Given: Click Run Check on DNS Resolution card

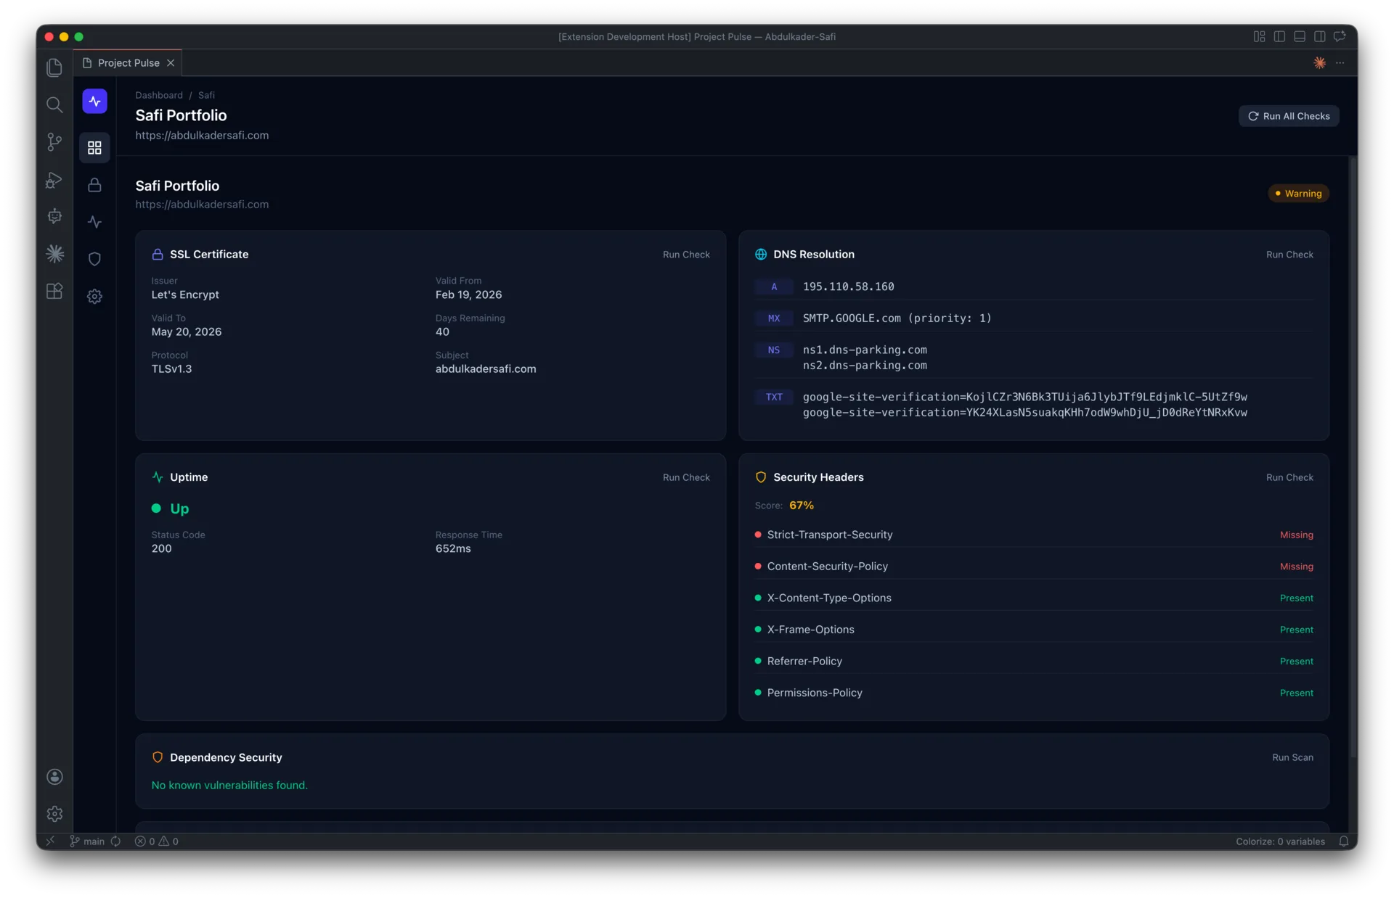Looking at the screenshot, I should click(x=1289, y=255).
